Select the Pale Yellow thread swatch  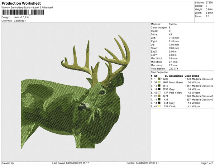[x=159, y=93]
